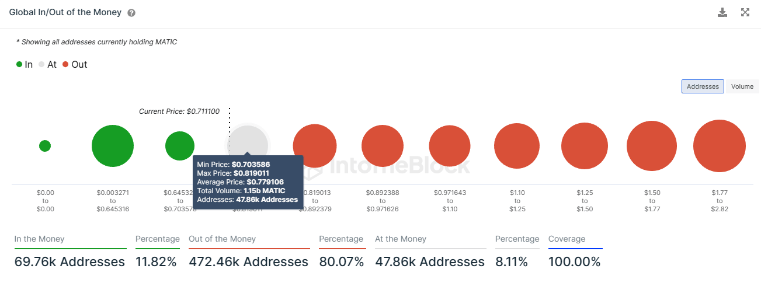The width and height of the screenshot is (761, 286).
Task: Switch to Volume view
Action: [x=742, y=86]
